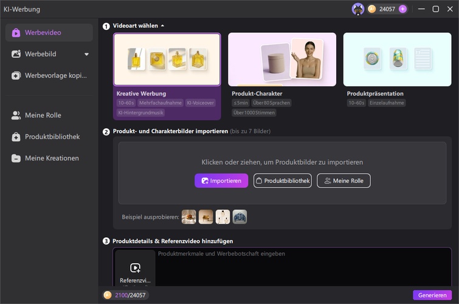This screenshot has height=304, width=459.
Task: Click the plus icon to add credits
Action: [403, 9]
